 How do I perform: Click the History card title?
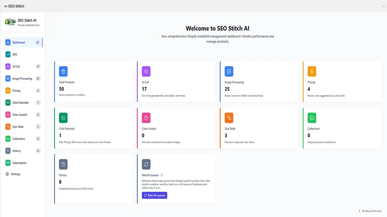coord(63,175)
